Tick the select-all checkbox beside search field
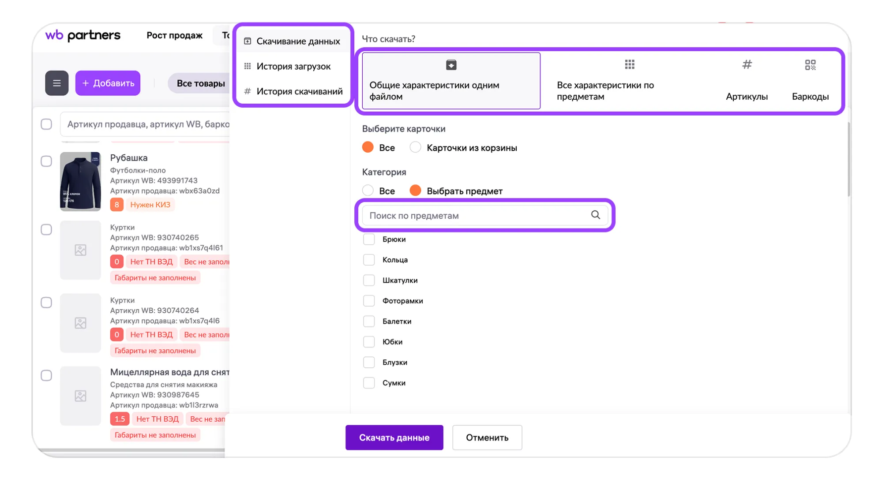 pyautogui.click(x=46, y=124)
